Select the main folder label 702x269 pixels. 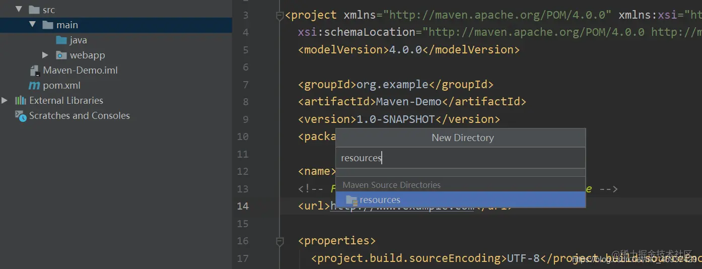tap(67, 25)
